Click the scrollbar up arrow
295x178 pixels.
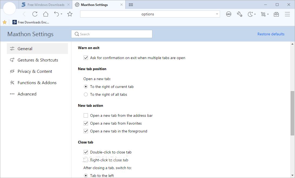click(x=292, y=44)
